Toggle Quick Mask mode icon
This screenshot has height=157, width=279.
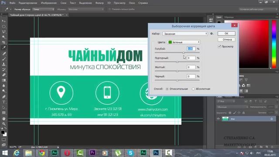(x=4, y=140)
